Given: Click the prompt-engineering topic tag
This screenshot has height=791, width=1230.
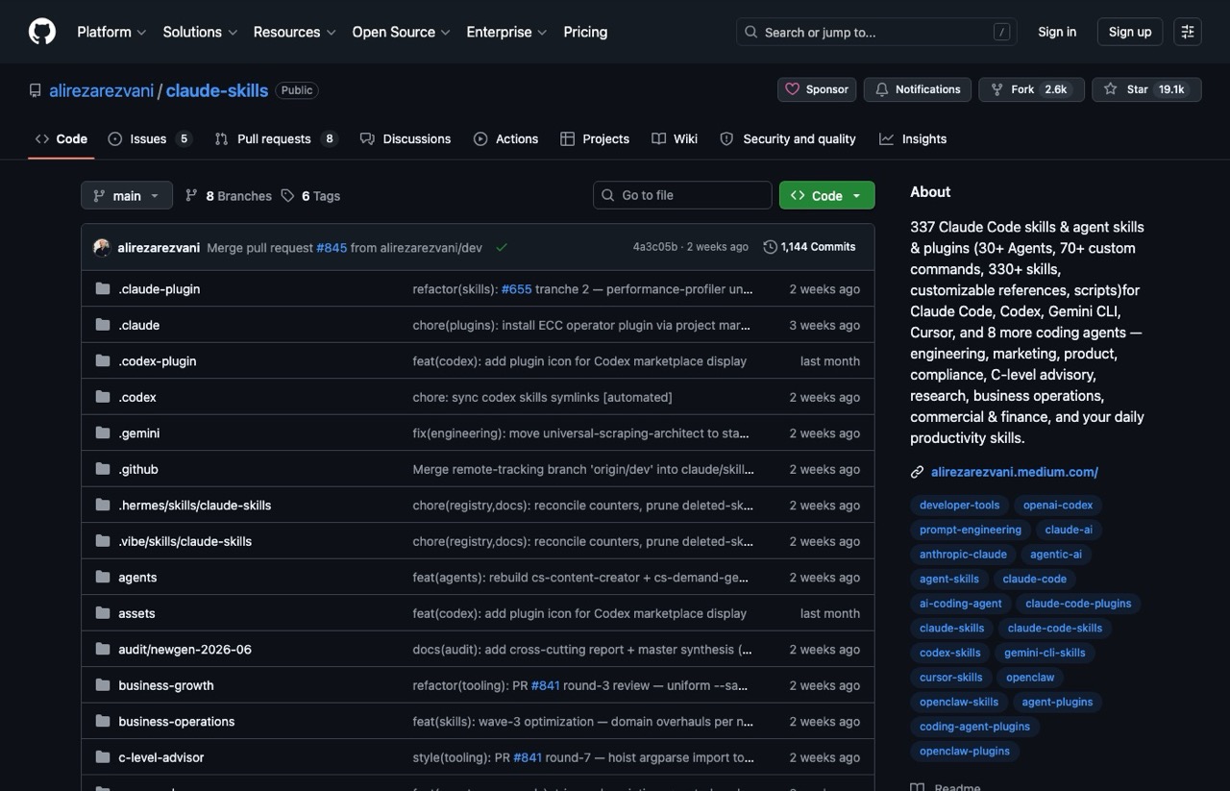Looking at the screenshot, I should pyautogui.click(x=971, y=530).
